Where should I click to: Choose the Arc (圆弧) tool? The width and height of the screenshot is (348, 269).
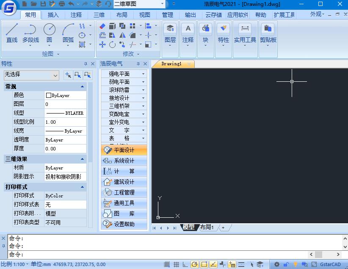click(x=68, y=30)
